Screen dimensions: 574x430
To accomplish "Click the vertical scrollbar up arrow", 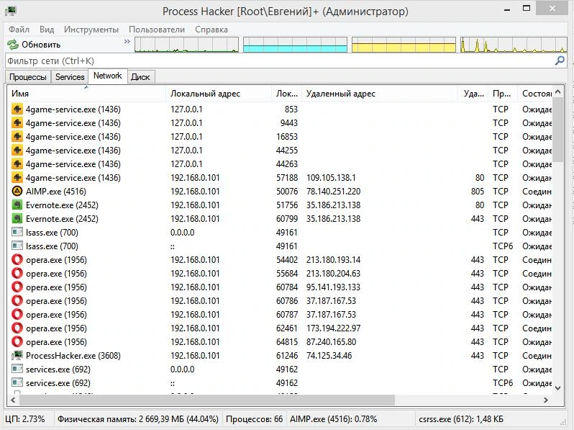I will click(558, 91).
